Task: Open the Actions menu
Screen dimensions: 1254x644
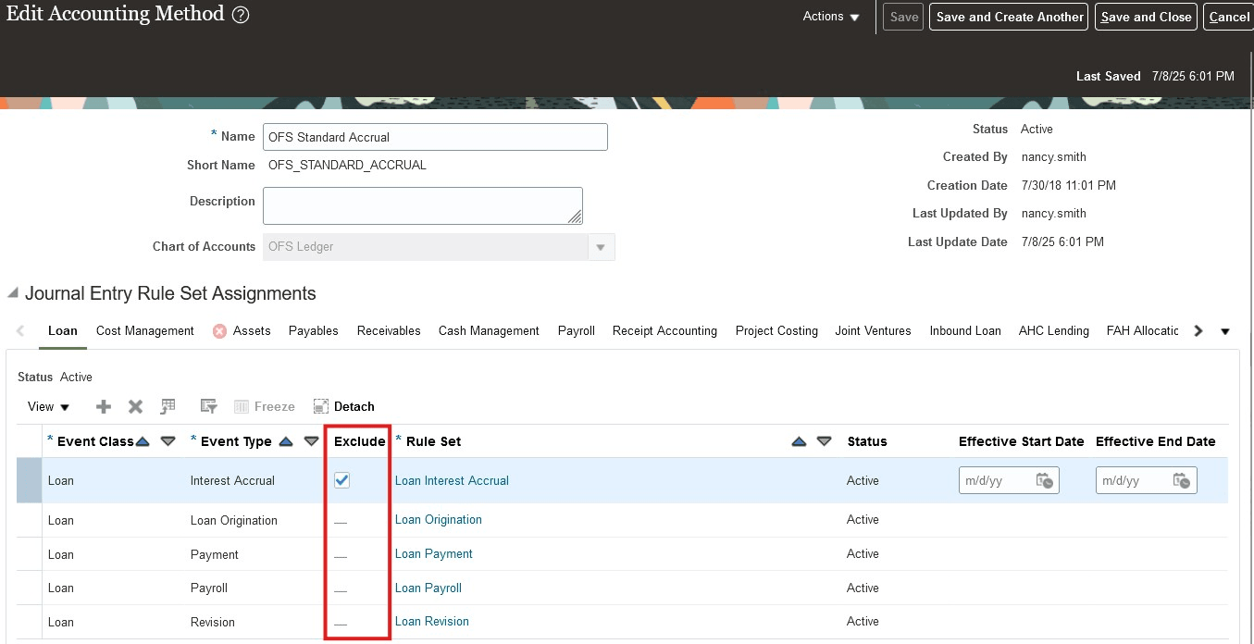Action: pos(829,16)
